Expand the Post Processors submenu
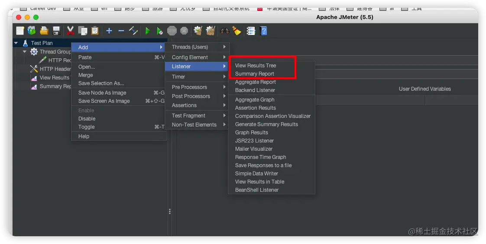The width and height of the screenshot is (486, 244). click(x=197, y=96)
